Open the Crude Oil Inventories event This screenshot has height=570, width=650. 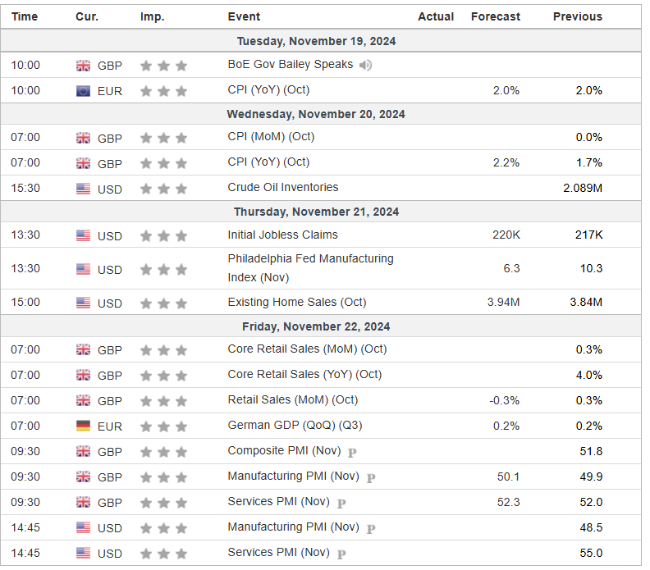tap(282, 188)
